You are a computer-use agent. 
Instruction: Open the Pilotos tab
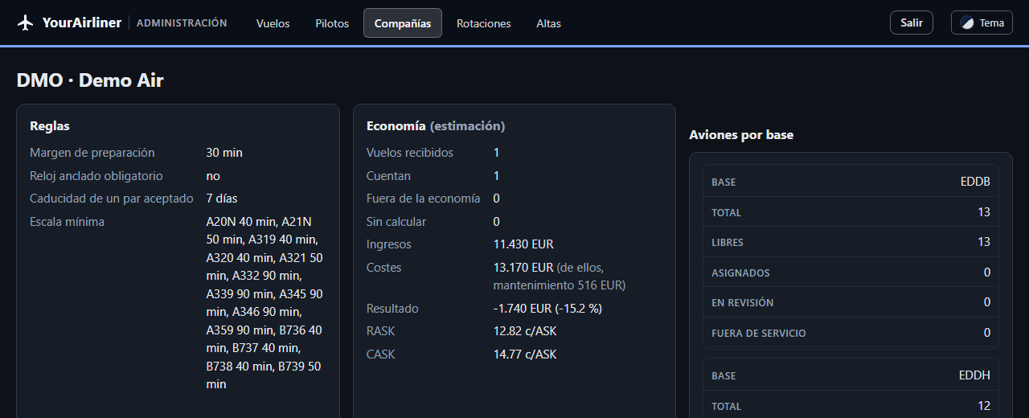pyautogui.click(x=332, y=23)
